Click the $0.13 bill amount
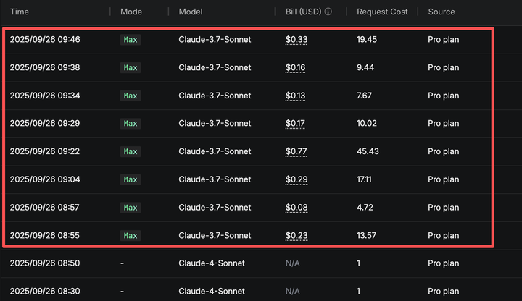The width and height of the screenshot is (522, 301). 295,96
